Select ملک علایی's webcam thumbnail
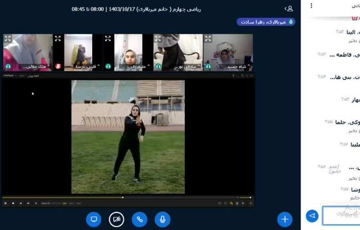360x230 pixels. (x=28, y=52)
